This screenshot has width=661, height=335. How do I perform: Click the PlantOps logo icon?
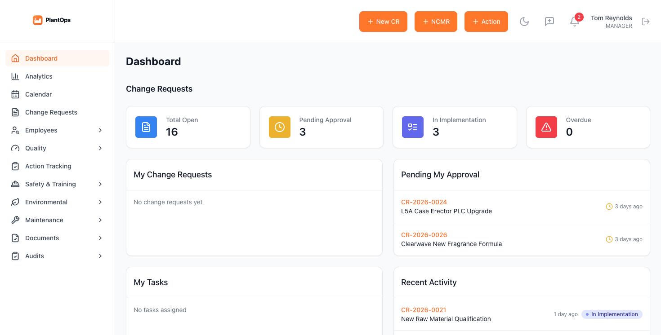click(38, 20)
